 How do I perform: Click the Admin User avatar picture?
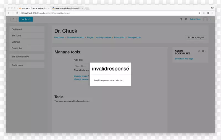coord(205,19)
